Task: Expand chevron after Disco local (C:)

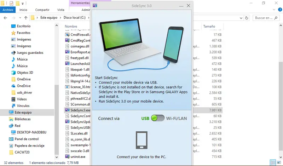Action: (x=89, y=18)
